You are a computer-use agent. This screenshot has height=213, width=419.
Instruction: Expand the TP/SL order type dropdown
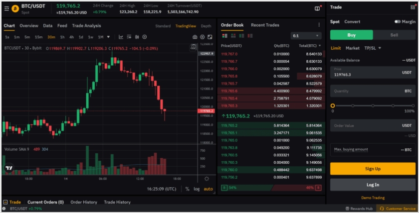click(x=373, y=48)
